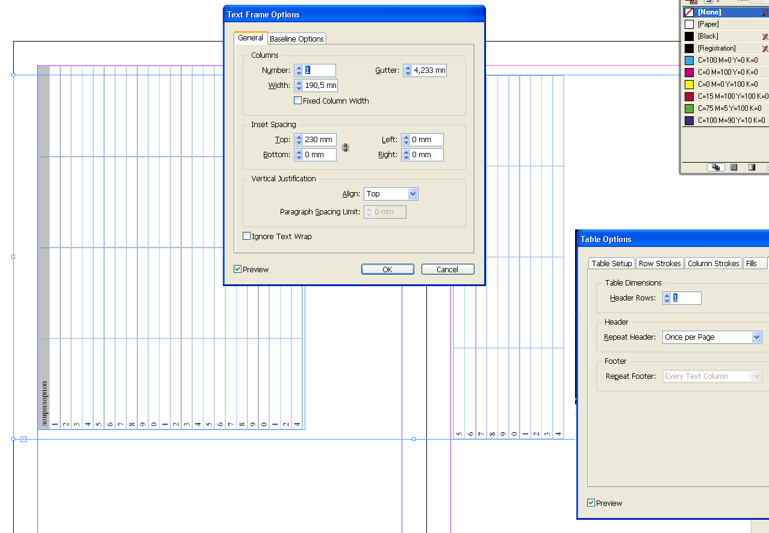Screen dimensions: 769x533
Task: Enable Fixed Column Width checkbox
Action: point(297,101)
